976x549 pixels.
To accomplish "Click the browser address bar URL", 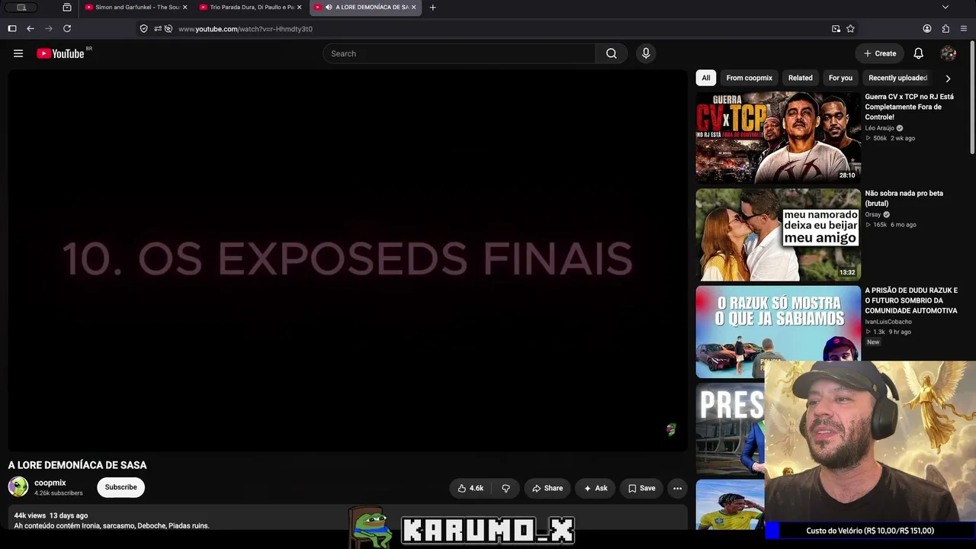I will pos(246,29).
